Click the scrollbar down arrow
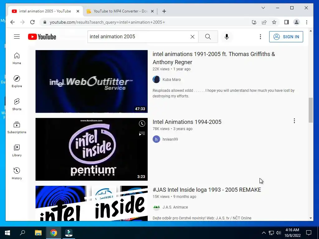Image resolution: width=319 pixels, height=239 pixels. point(311,218)
